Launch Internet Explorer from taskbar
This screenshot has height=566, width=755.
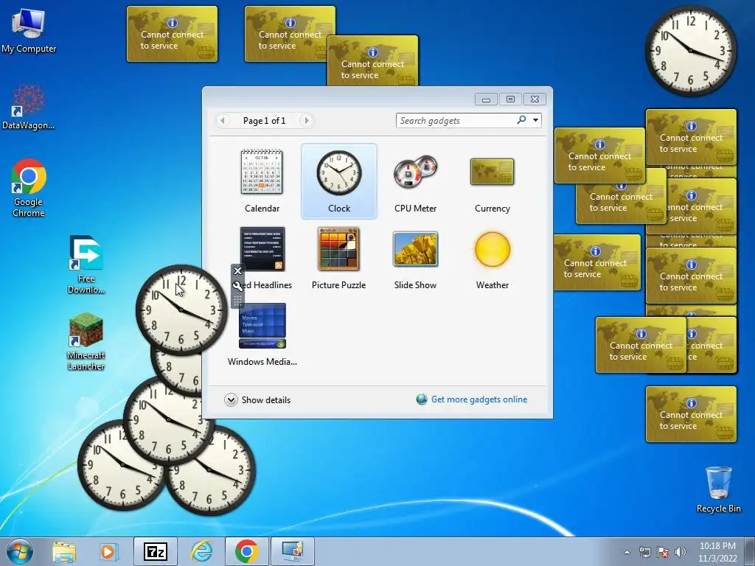point(201,551)
